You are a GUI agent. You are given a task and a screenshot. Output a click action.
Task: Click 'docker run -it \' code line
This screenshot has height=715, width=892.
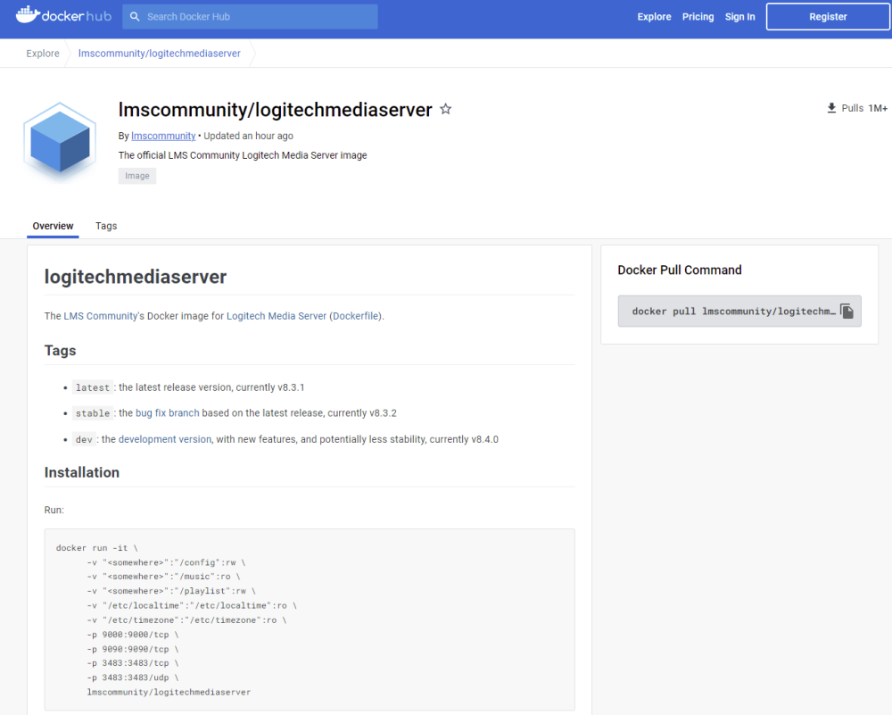click(x=96, y=548)
